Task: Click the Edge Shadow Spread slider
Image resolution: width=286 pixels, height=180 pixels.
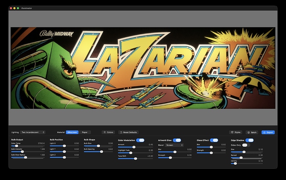Action: click(247, 158)
